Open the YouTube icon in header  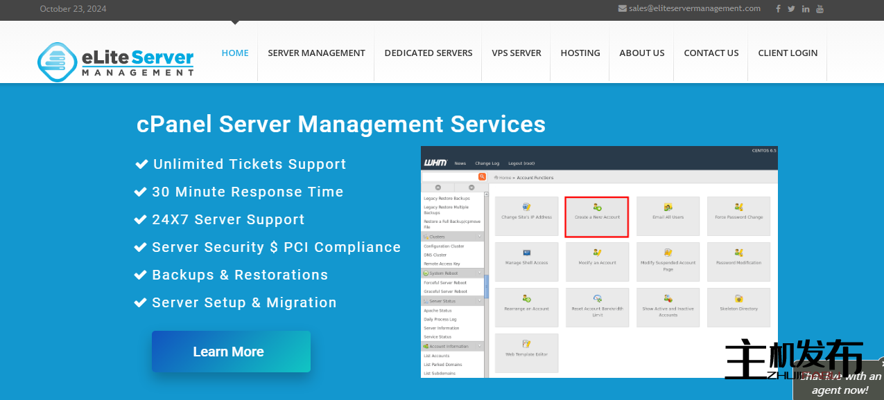(820, 9)
